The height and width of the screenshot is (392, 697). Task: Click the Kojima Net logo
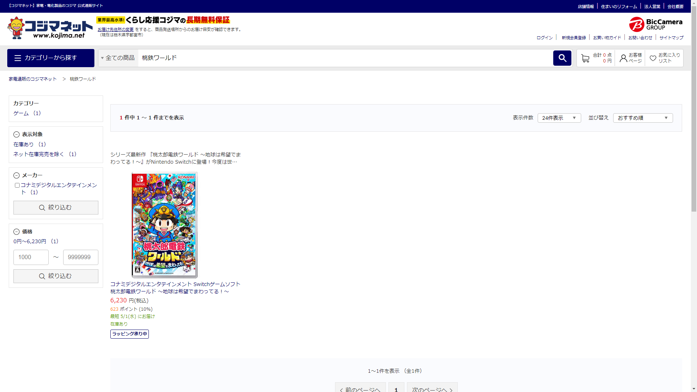tap(50, 28)
